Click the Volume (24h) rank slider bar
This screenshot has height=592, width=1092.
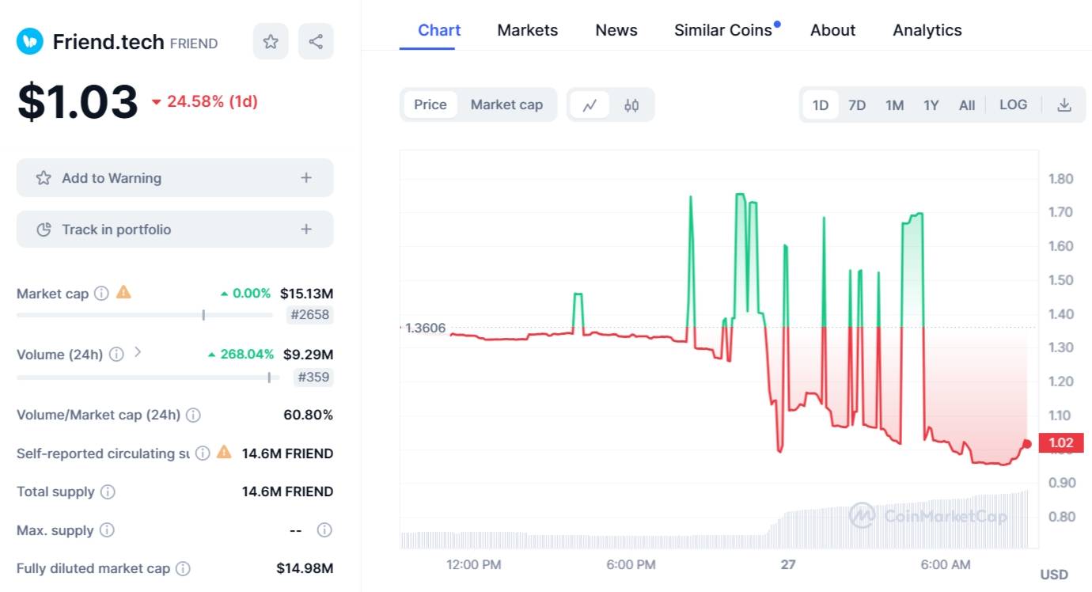coord(148,378)
